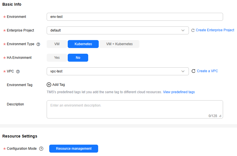
Task: Set HA Environment to No
Action: [78, 57]
